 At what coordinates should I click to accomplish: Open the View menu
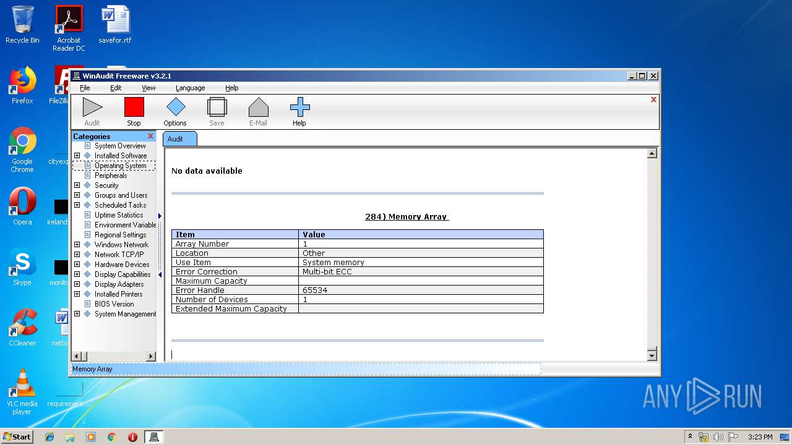tap(148, 88)
